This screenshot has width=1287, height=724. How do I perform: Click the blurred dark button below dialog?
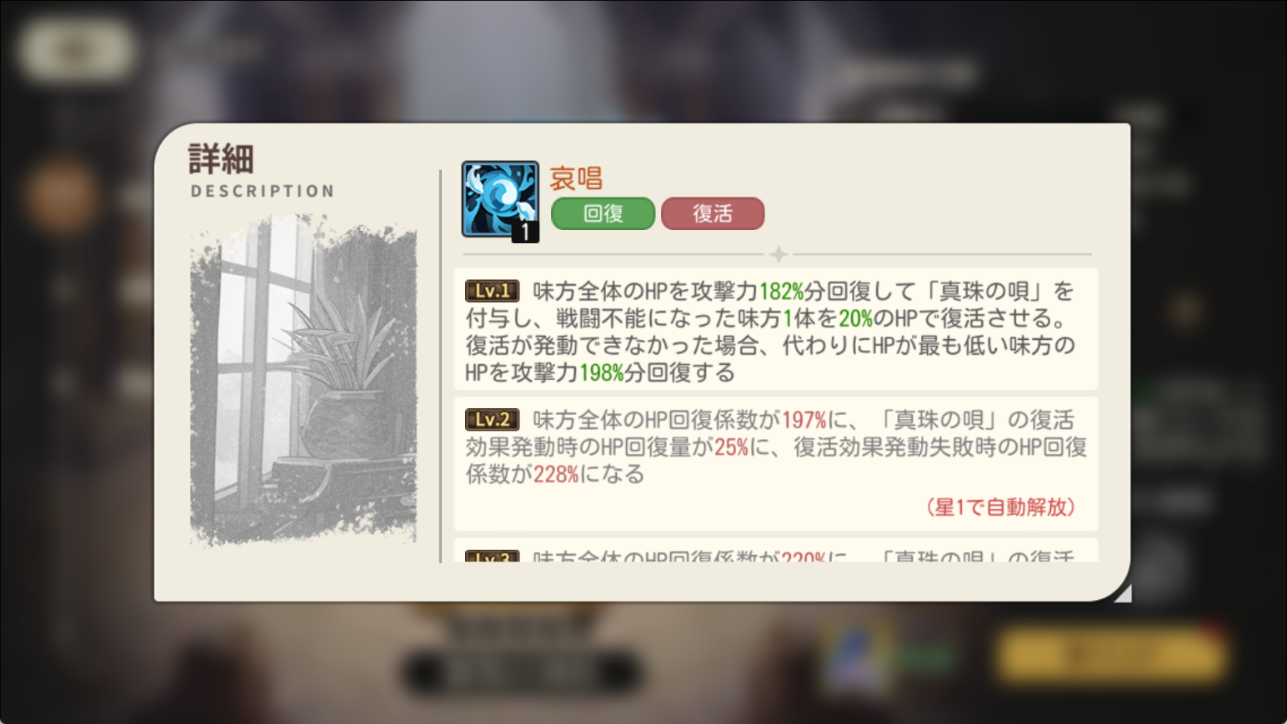[x=521, y=672]
